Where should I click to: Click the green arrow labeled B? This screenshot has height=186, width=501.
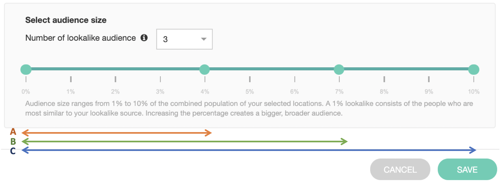(184, 141)
